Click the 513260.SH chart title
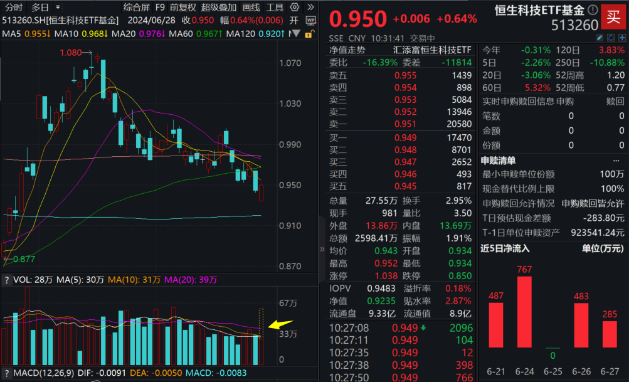The width and height of the screenshot is (629, 382). point(61,21)
